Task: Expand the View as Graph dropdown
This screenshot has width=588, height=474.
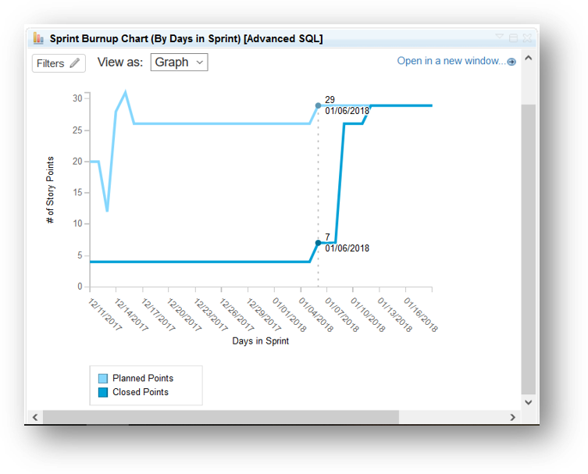Action: coord(180,62)
